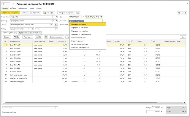
Task: Click the ellipsis button in the comment field
Action: (x=57, y=108)
